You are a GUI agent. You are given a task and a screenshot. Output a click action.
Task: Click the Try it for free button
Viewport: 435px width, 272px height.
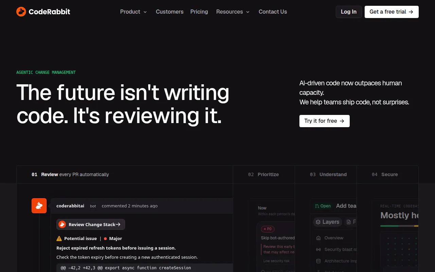325,121
